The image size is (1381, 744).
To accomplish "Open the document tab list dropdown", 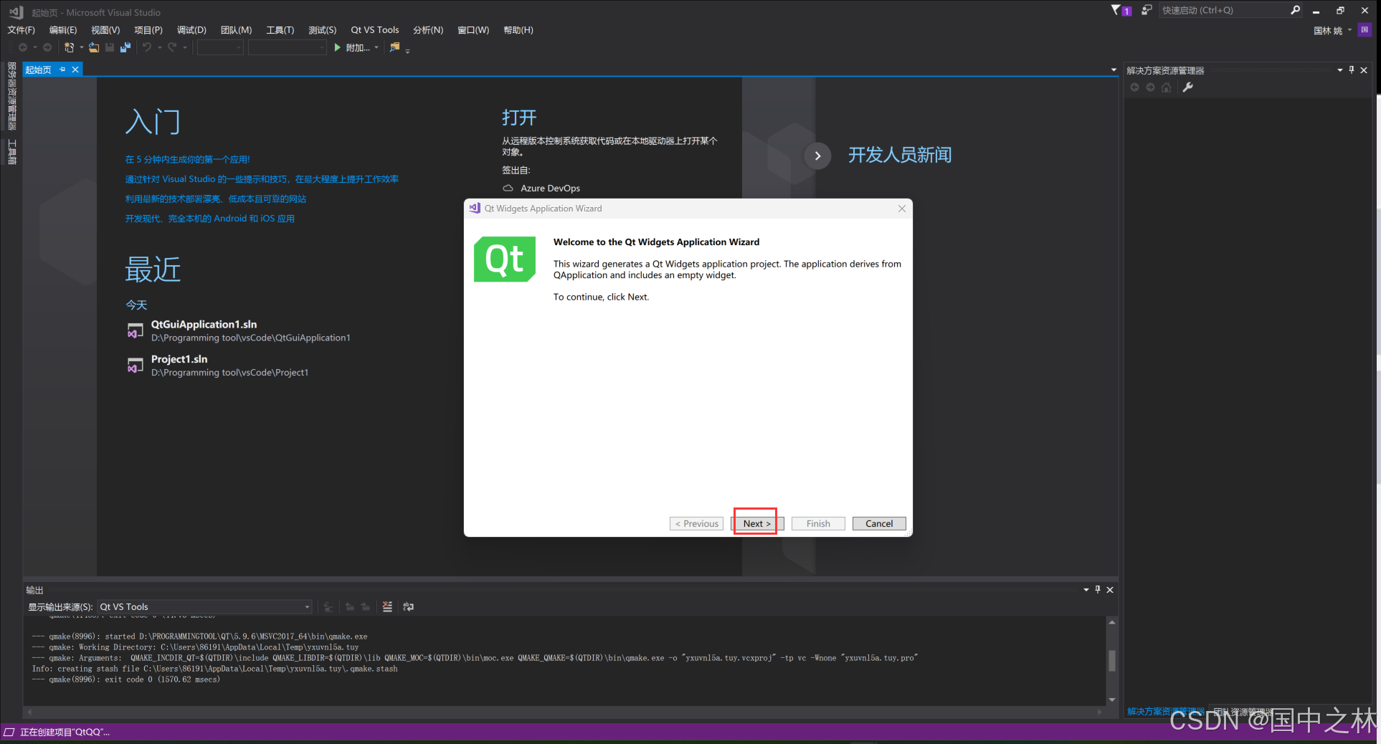I will pos(1114,70).
